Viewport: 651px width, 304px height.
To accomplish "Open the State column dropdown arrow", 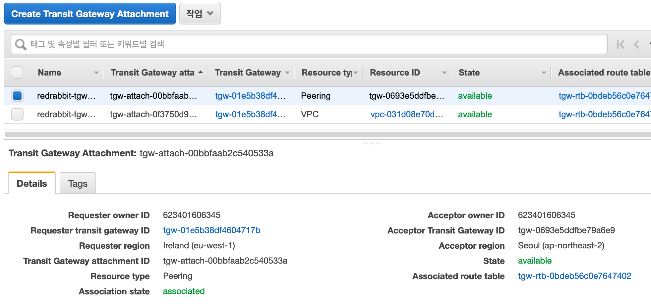I will coord(544,73).
